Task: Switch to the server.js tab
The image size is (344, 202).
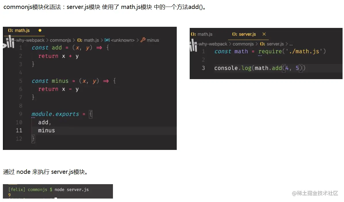Action: point(244,34)
